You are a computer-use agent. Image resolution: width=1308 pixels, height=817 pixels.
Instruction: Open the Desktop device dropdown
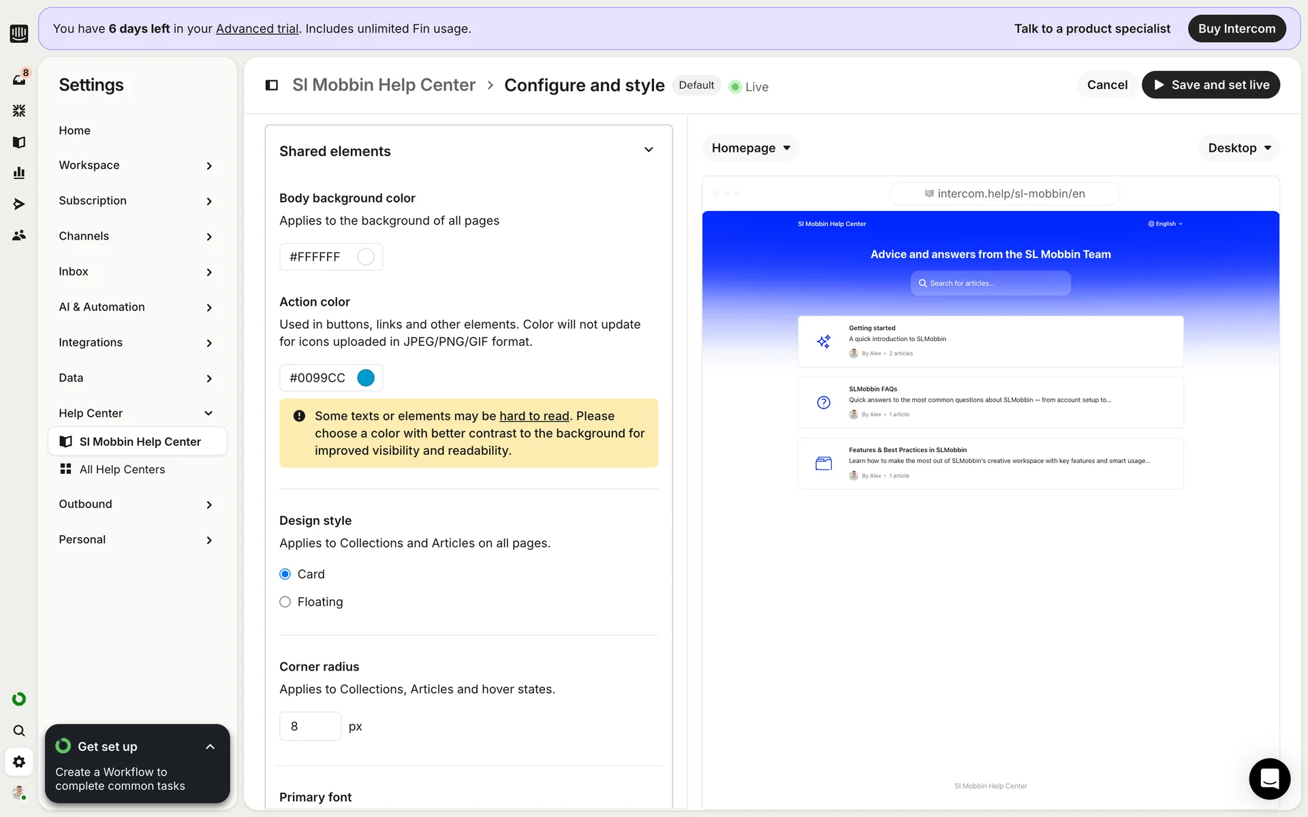pos(1239,148)
